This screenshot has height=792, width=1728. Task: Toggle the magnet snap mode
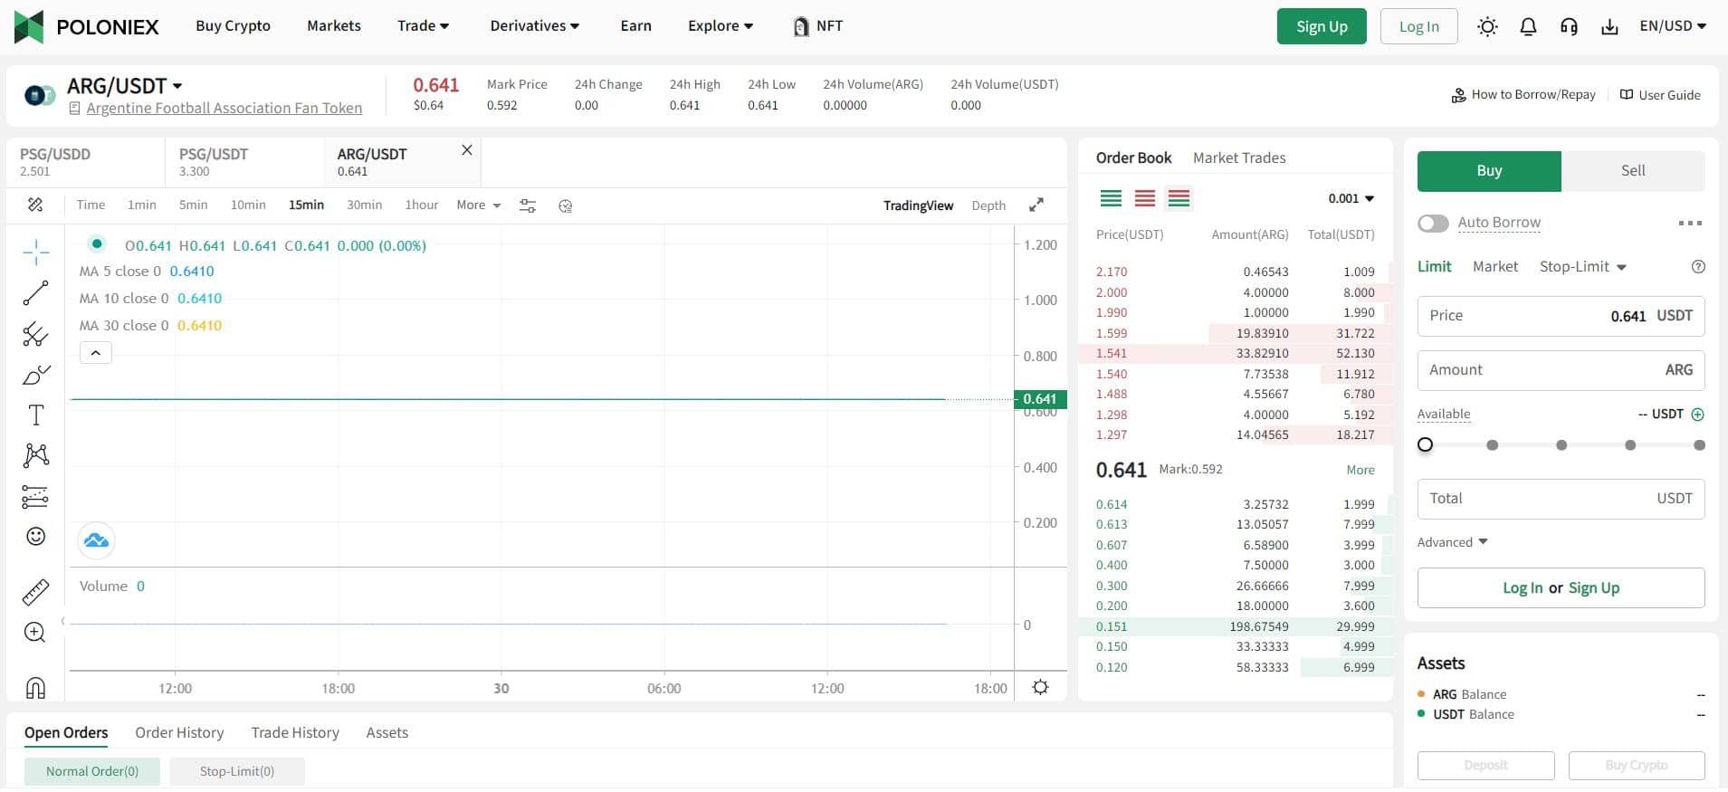click(35, 688)
